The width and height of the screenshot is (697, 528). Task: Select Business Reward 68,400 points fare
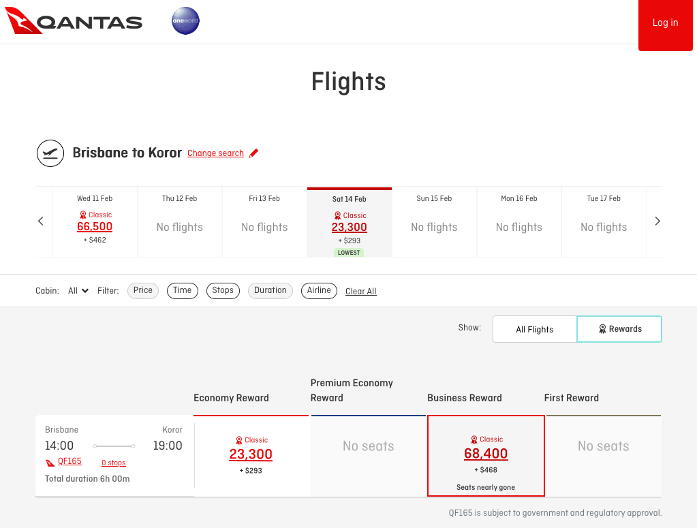pyautogui.click(x=486, y=456)
